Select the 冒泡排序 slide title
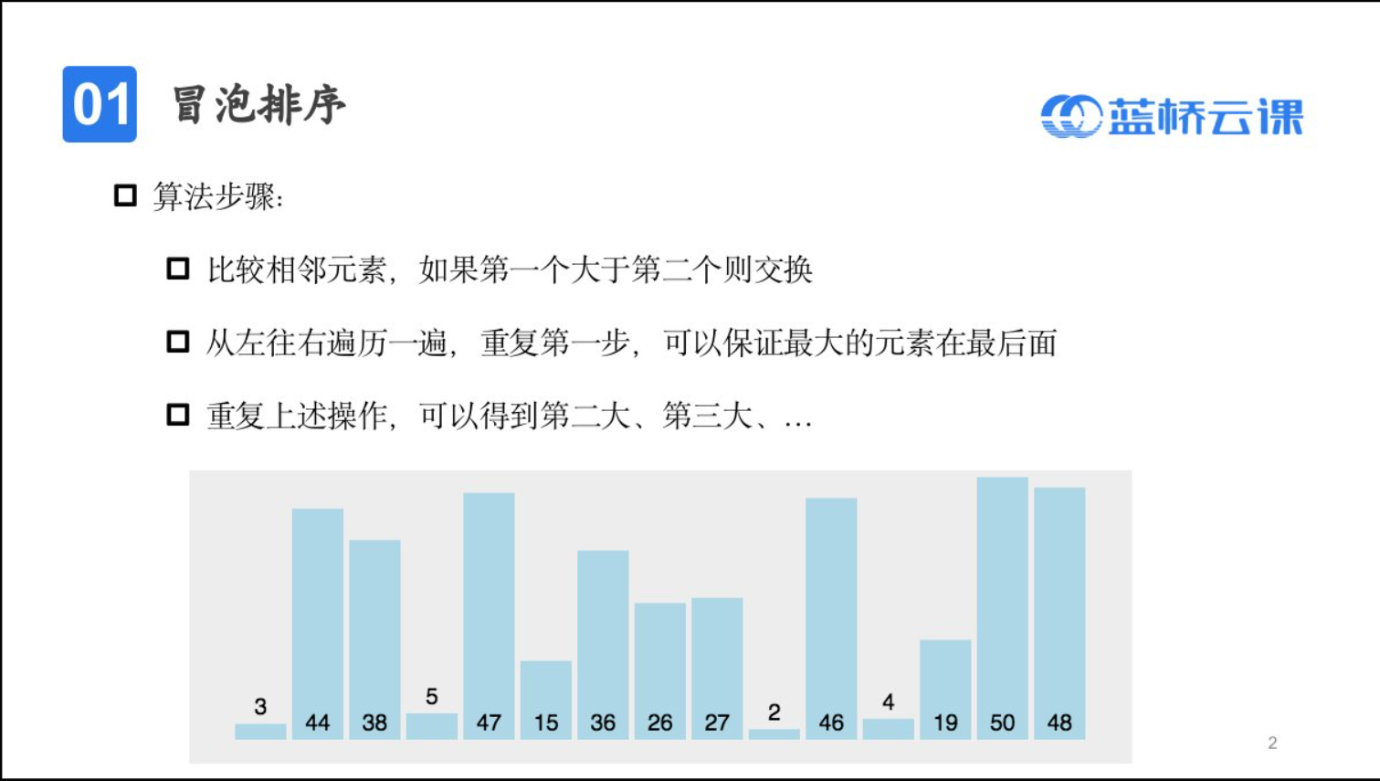Image resolution: width=1380 pixels, height=781 pixels. (x=258, y=104)
